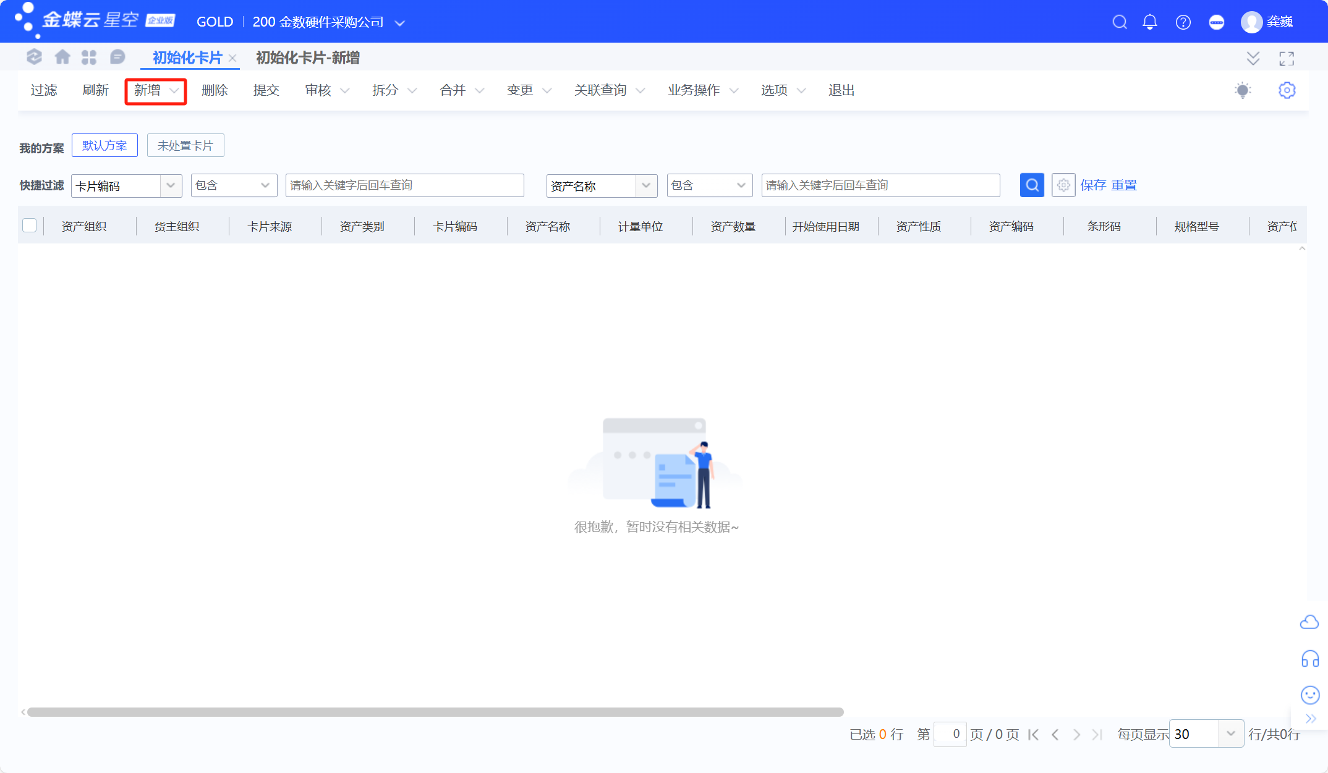Click the 计量单位 column header
The height and width of the screenshot is (773, 1328).
[641, 226]
